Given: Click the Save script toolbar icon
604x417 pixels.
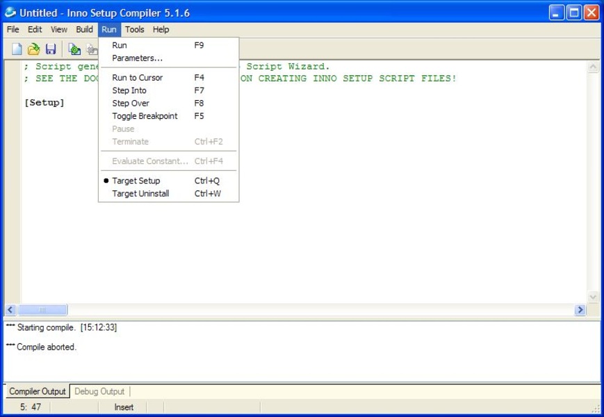Looking at the screenshot, I should click(51, 49).
